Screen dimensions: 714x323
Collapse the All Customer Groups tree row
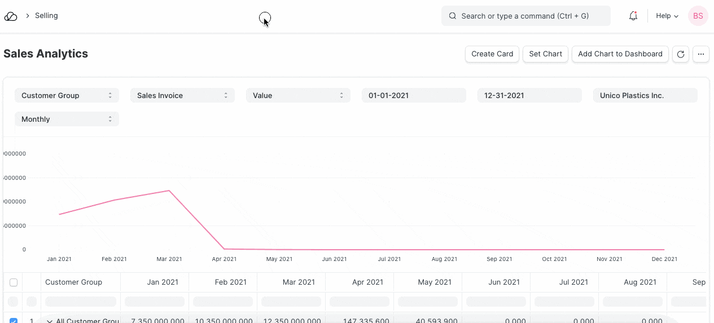pyautogui.click(x=50, y=321)
